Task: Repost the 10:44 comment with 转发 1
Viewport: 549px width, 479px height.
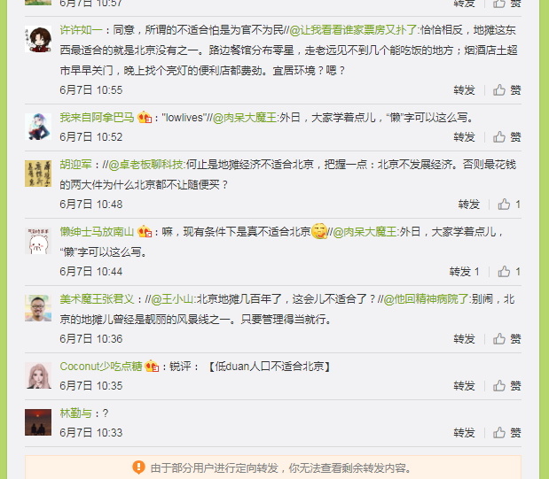Action: pyautogui.click(x=464, y=272)
